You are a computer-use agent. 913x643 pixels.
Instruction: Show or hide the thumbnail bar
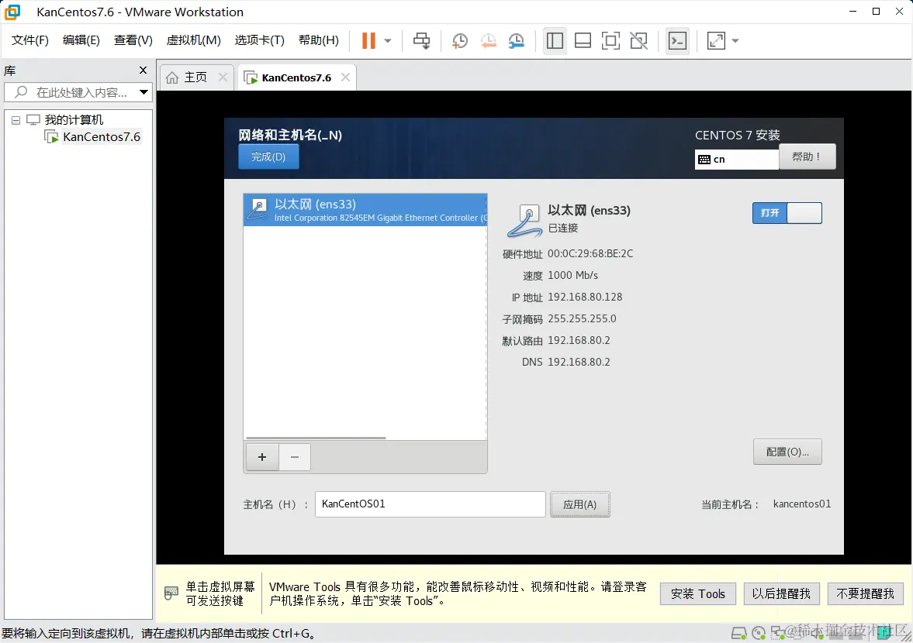point(583,40)
